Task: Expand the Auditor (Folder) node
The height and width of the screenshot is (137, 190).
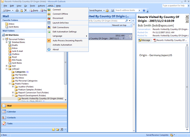Action: (x=13, y=86)
